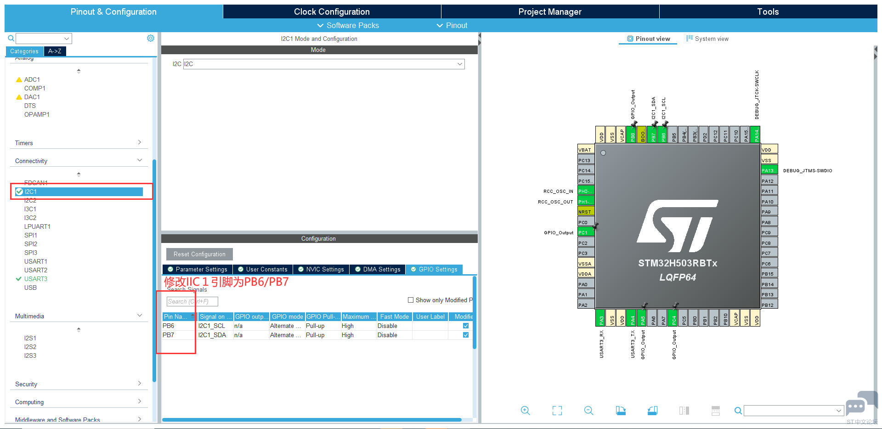Click the PA14 pin on the chip
This screenshot has width=882, height=429.
click(756, 135)
